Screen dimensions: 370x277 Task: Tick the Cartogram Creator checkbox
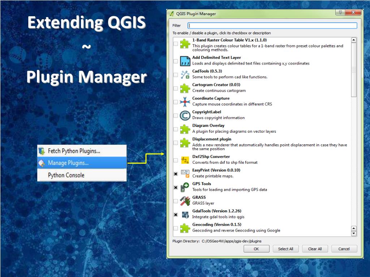click(x=176, y=88)
